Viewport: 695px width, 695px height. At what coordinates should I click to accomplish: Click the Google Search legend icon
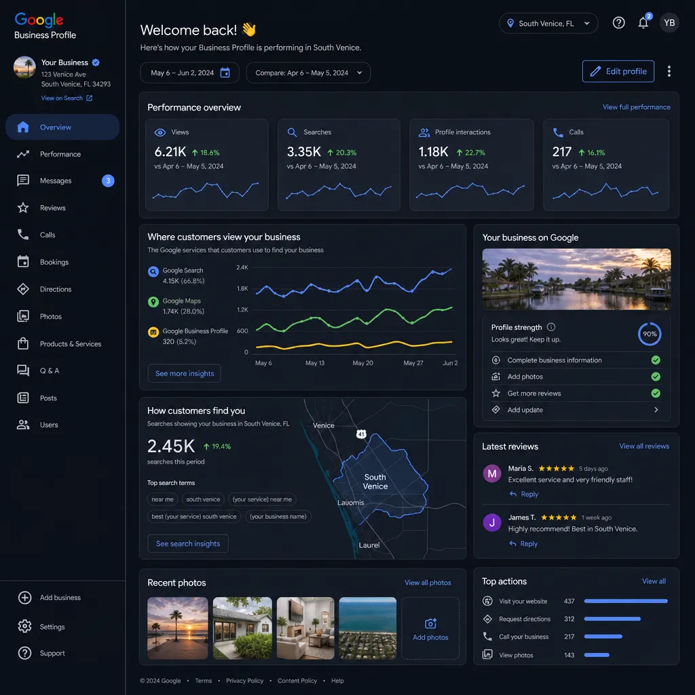tap(153, 271)
